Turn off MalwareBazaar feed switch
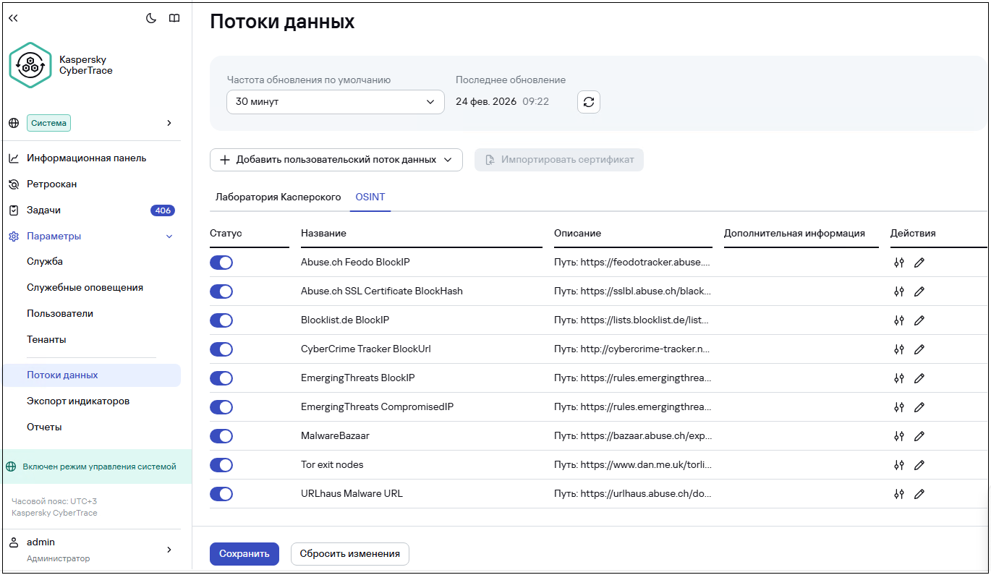The height and width of the screenshot is (575, 991). (221, 436)
